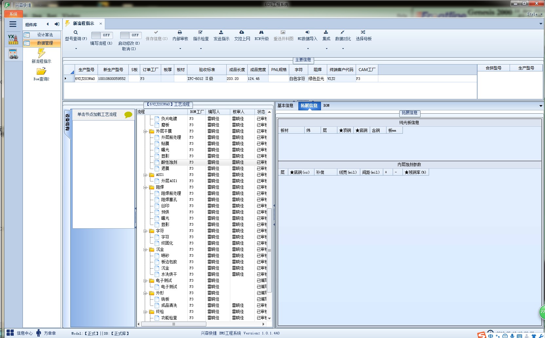Open dropdown arrow under MI数据导入
Screen dimensions: 545x338
pyautogui.click(x=308, y=49)
